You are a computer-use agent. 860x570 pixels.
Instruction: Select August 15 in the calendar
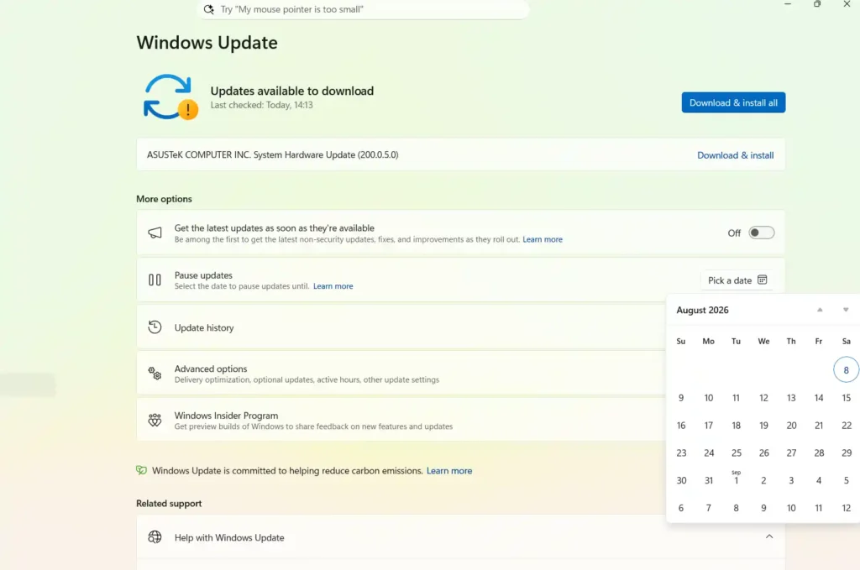847,398
